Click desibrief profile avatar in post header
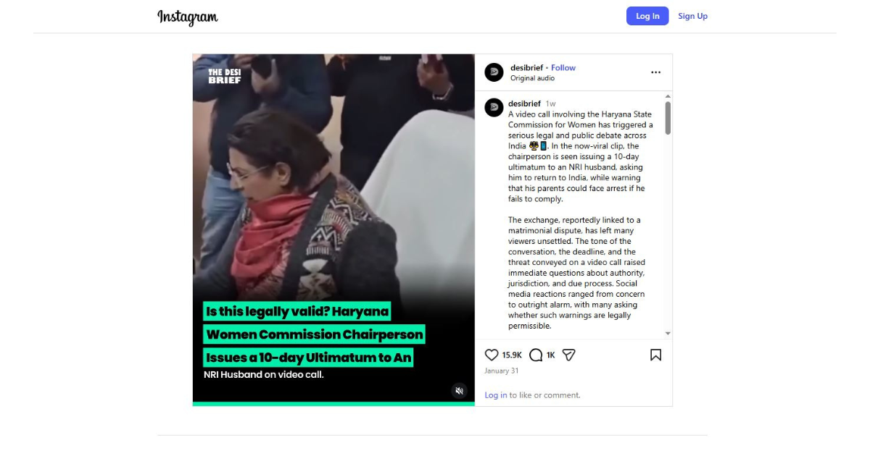 pyautogui.click(x=494, y=72)
